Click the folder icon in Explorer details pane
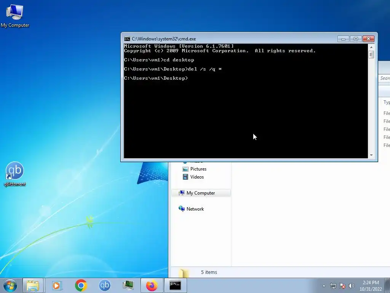Viewport: 390px width, 293px height. 184,272
